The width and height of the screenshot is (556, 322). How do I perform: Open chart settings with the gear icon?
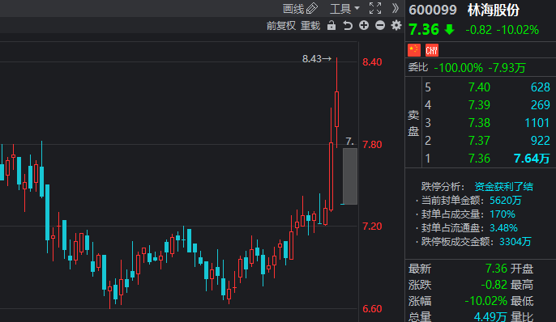point(396,25)
